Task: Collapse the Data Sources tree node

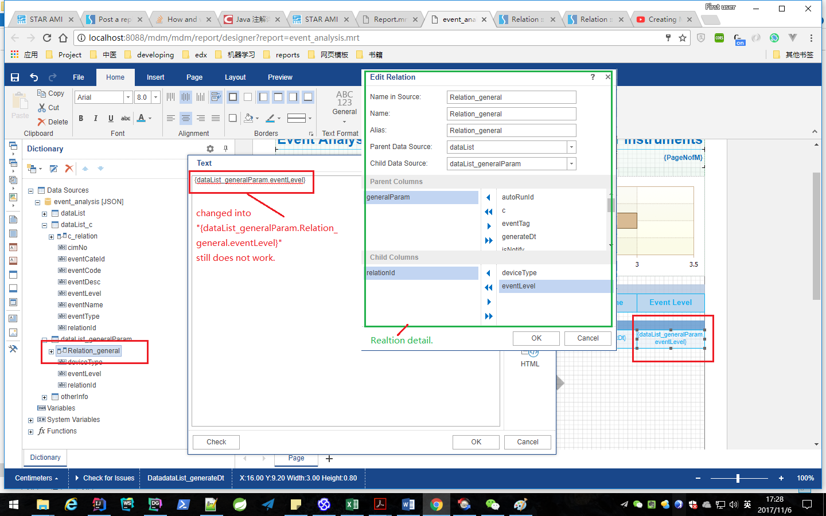Action: point(31,191)
